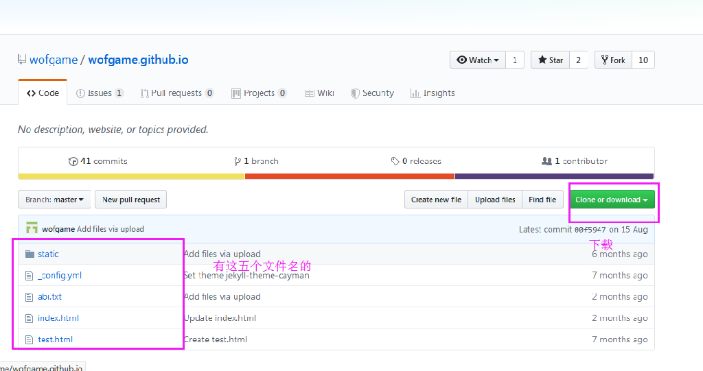Click New pull request button
The width and height of the screenshot is (703, 371).
coord(131,200)
